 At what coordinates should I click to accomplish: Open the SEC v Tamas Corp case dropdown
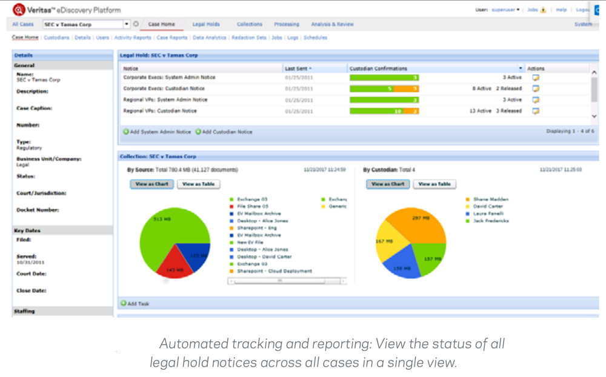click(x=127, y=24)
